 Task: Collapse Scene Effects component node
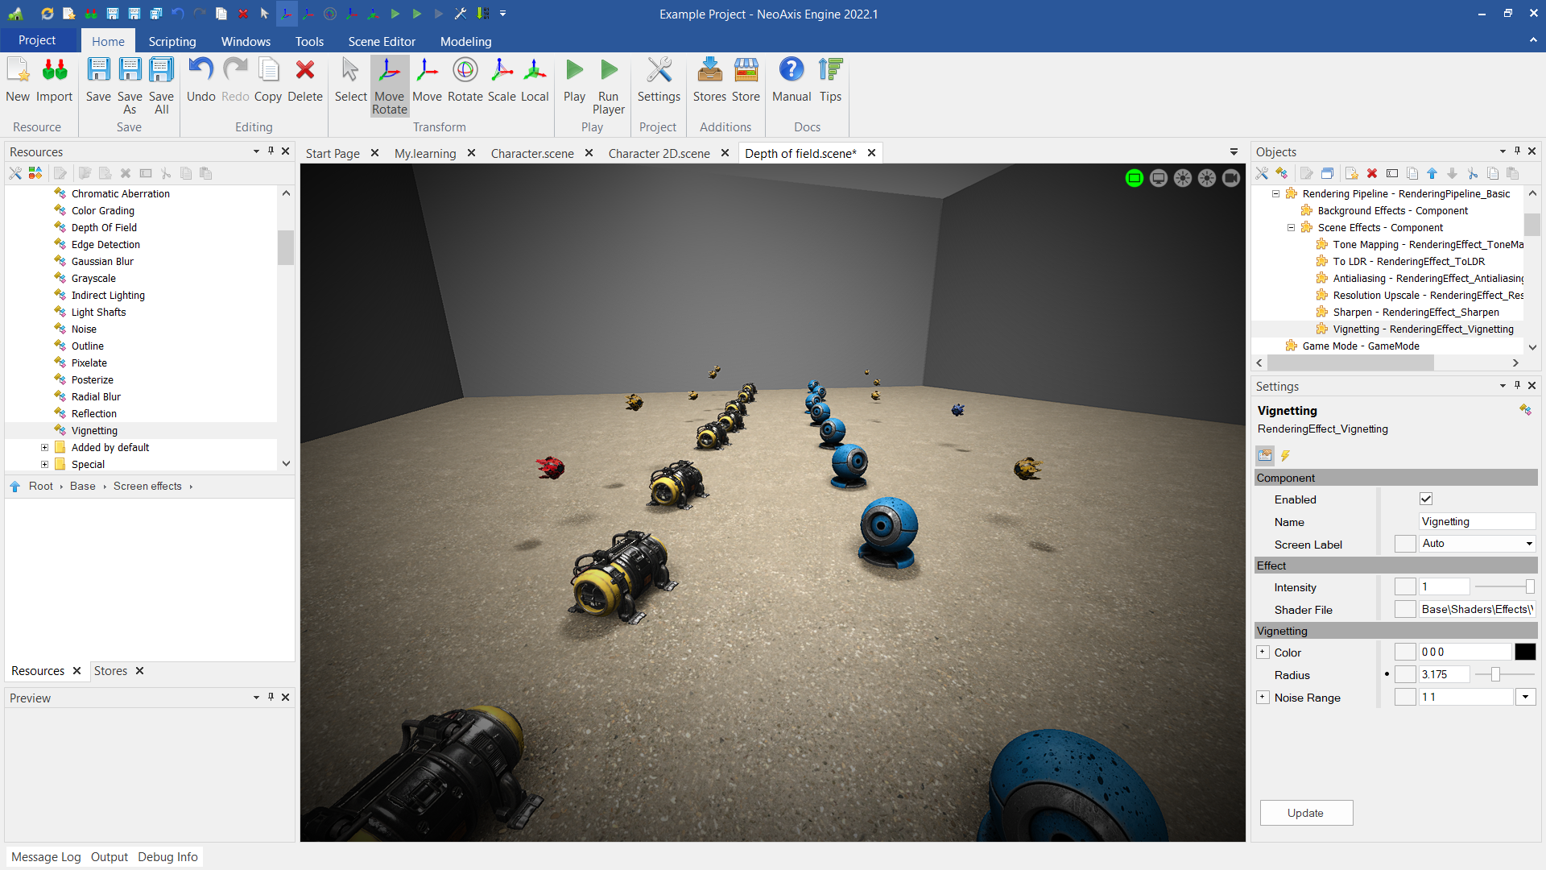(x=1292, y=228)
